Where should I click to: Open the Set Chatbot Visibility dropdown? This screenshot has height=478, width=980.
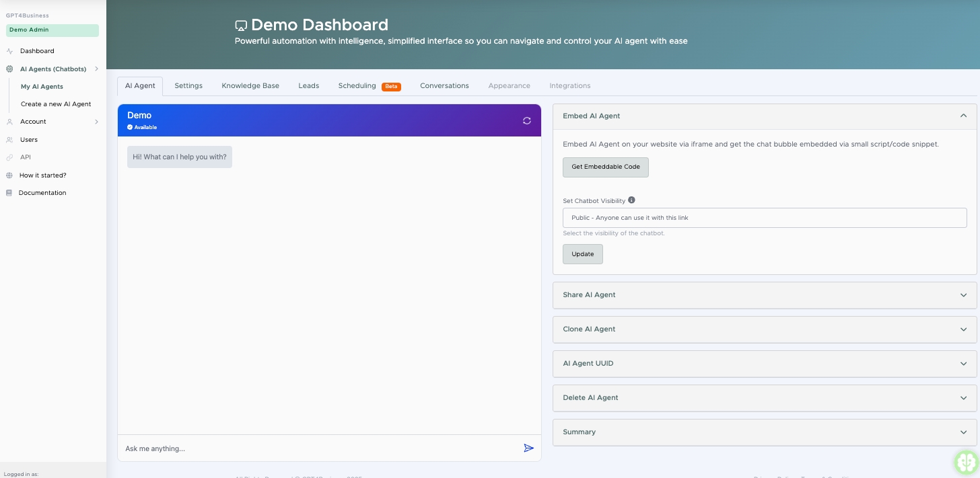(x=764, y=218)
